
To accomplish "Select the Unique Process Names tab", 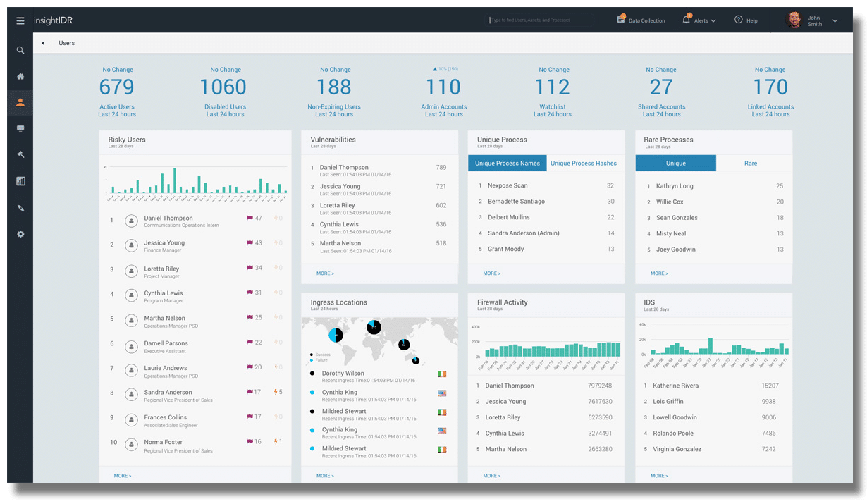I will click(508, 164).
